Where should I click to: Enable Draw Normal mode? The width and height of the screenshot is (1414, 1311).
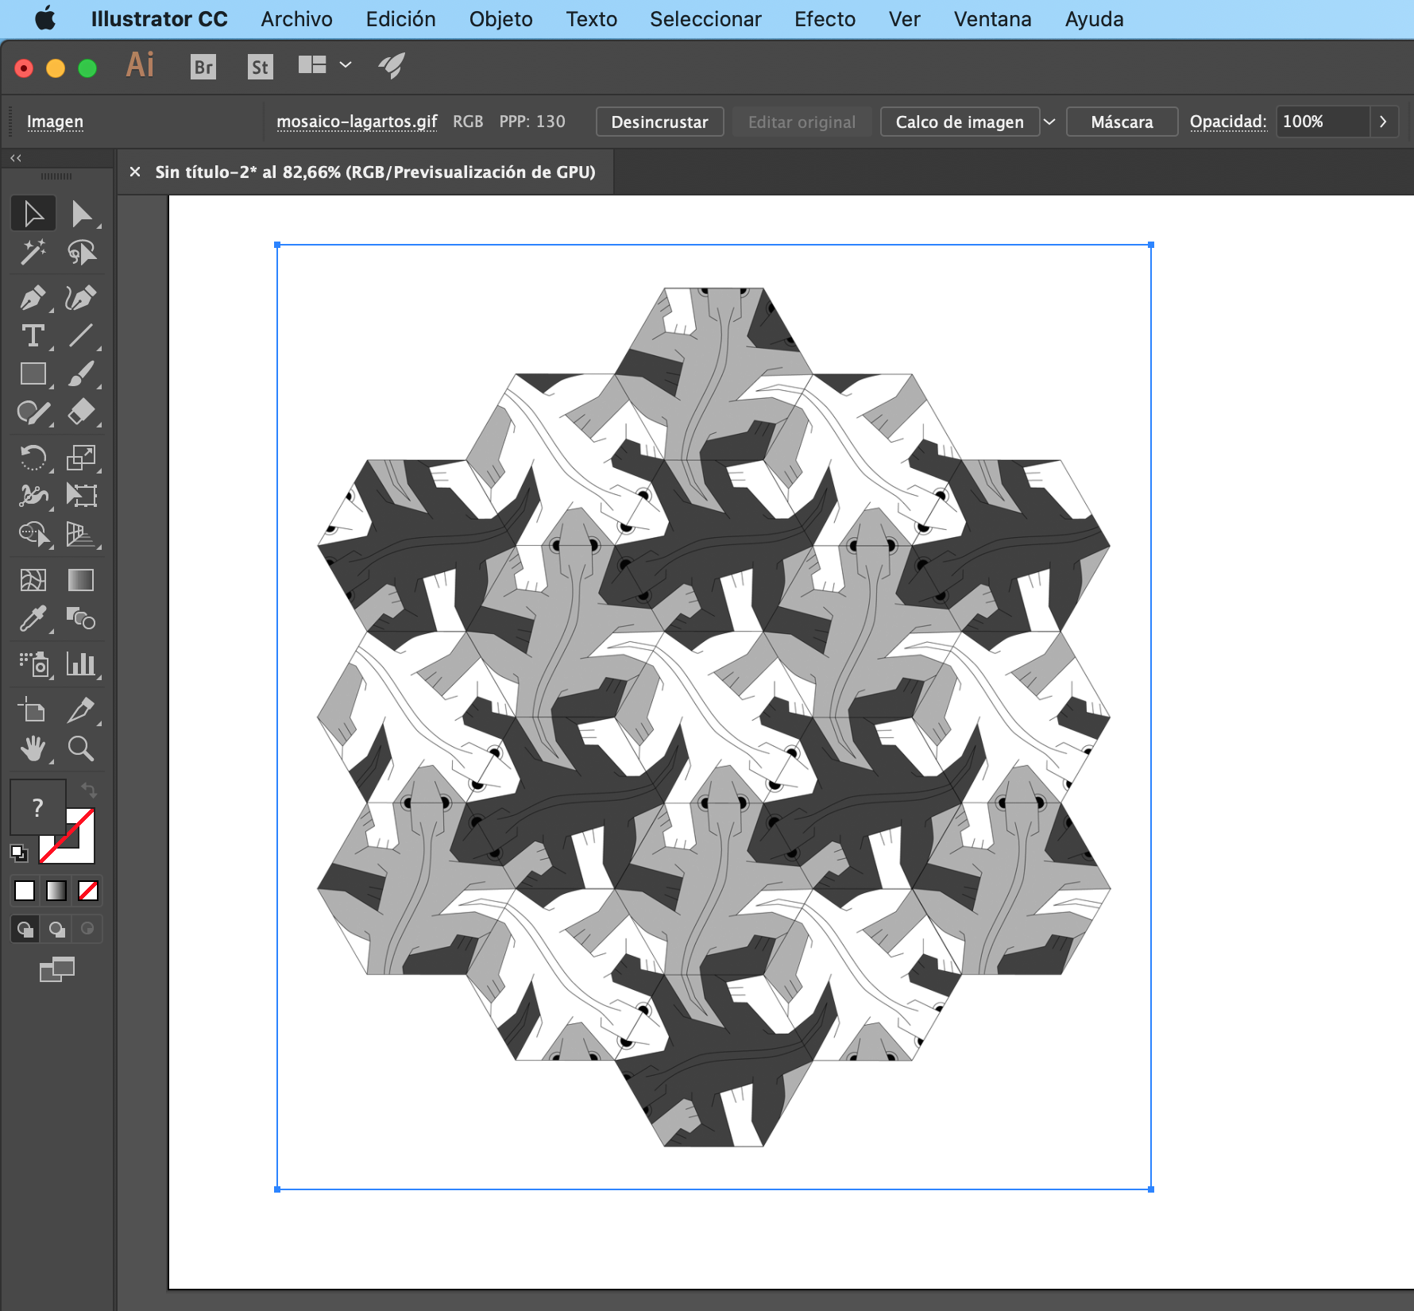coord(25,929)
